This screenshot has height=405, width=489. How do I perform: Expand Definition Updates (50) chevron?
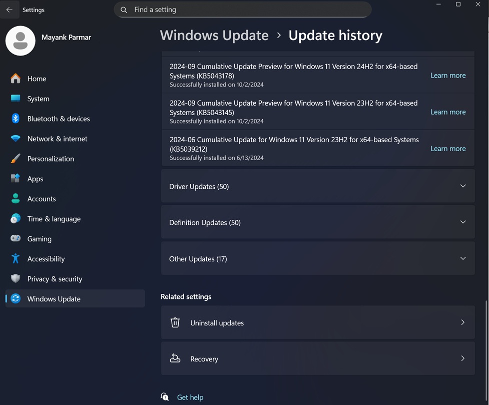pyautogui.click(x=462, y=222)
